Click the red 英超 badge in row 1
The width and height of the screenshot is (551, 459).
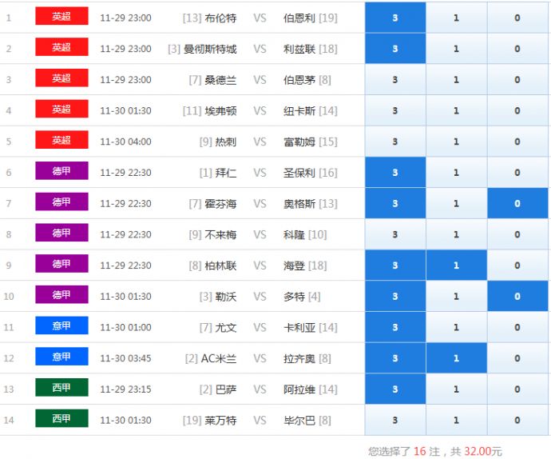(x=61, y=17)
